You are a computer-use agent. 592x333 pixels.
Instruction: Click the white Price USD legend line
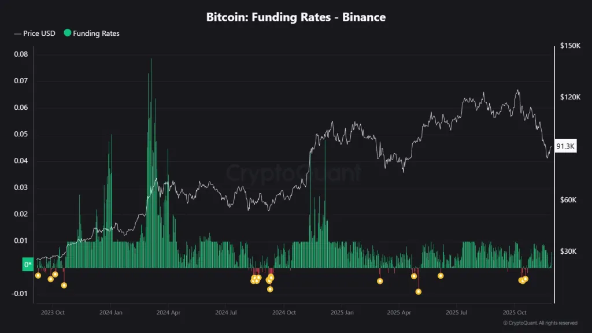point(17,34)
